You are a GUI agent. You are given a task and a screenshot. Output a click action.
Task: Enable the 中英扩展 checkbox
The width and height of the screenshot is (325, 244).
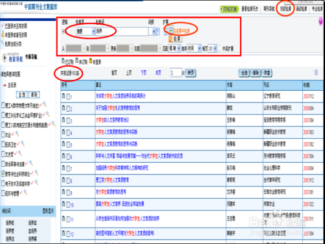coord(220,49)
